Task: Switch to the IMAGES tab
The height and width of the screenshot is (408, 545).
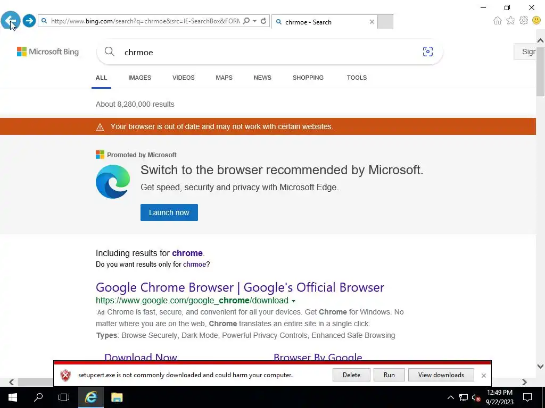Action: coord(140,78)
